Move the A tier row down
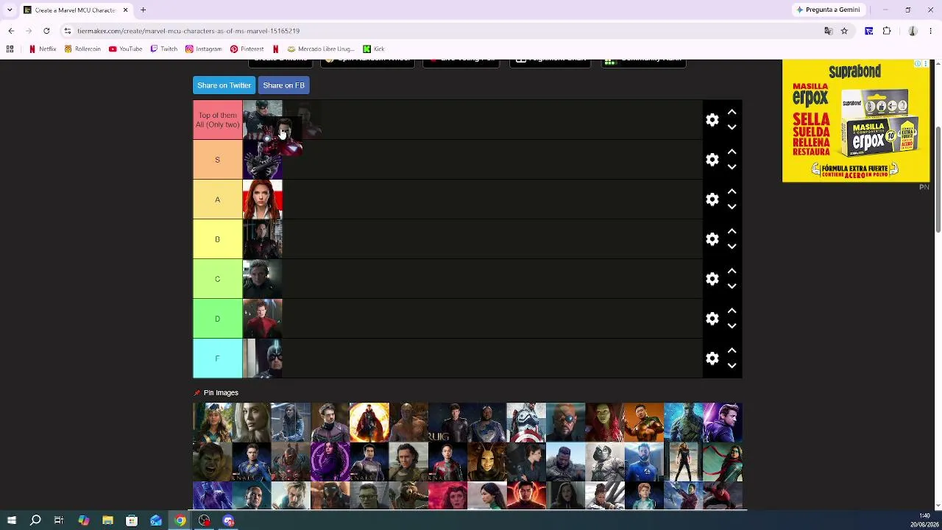This screenshot has height=530, width=942. click(x=732, y=207)
